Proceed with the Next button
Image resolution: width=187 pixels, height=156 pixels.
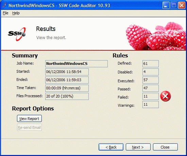[x=138, y=147]
